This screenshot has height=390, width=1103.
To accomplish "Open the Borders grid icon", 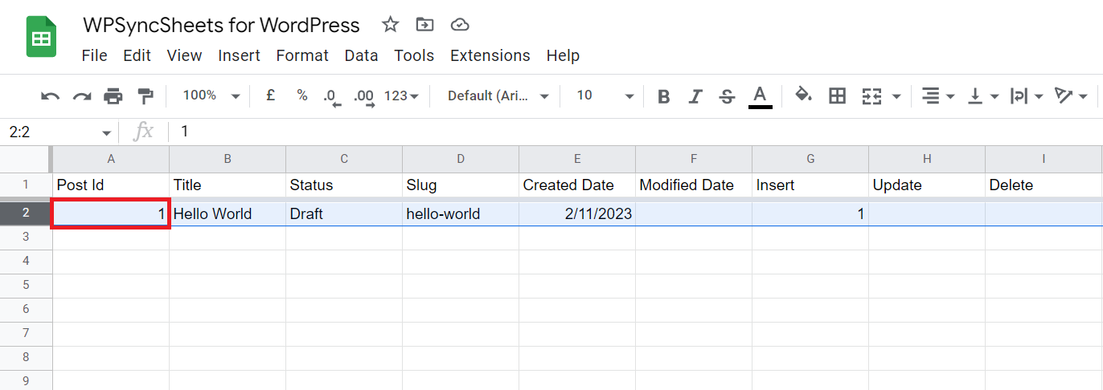I will [x=838, y=96].
